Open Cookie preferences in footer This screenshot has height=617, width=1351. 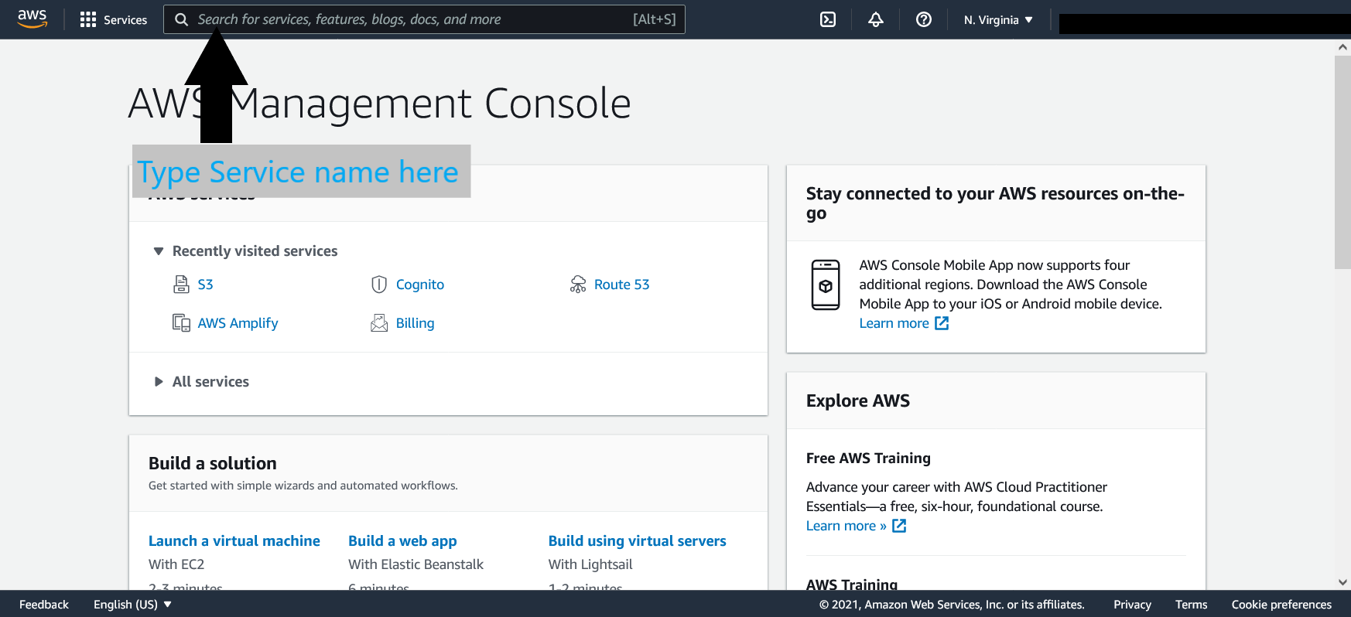(x=1281, y=605)
